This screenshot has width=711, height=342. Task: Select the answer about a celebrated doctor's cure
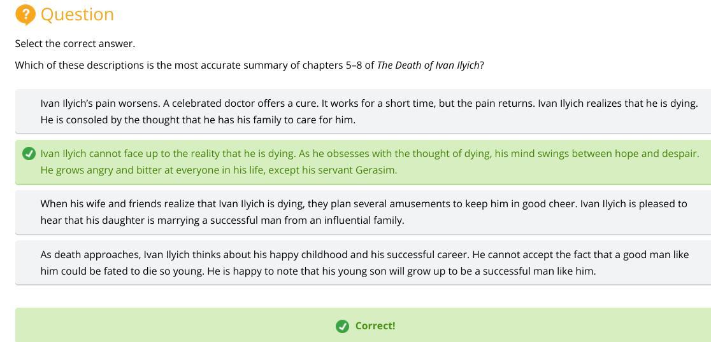pos(363,111)
